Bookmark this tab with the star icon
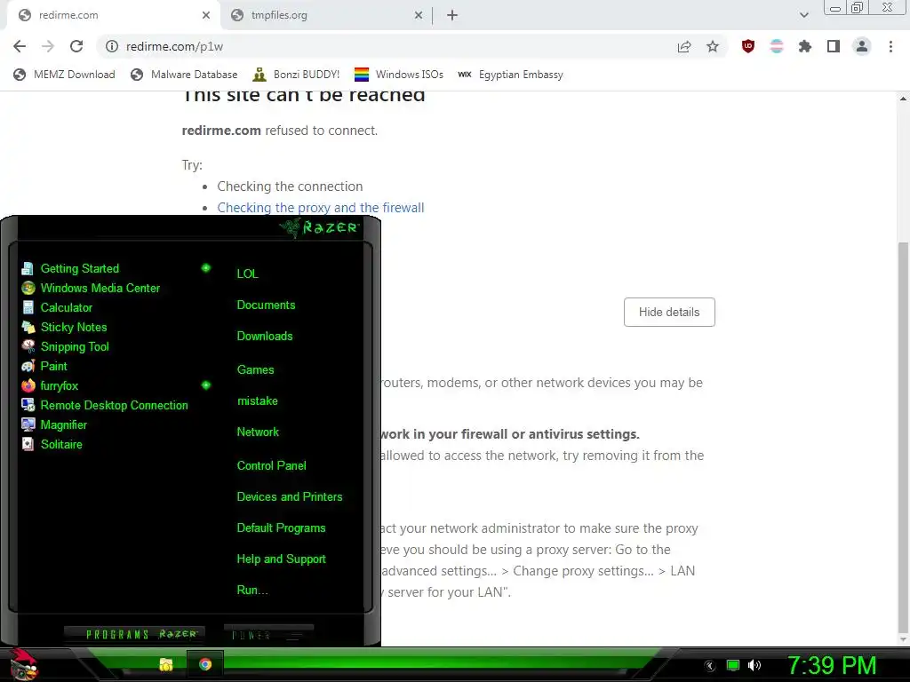 [x=713, y=46]
